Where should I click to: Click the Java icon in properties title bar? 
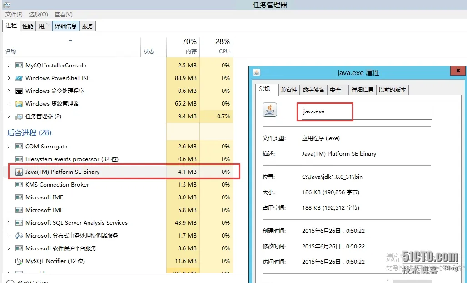pos(257,72)
